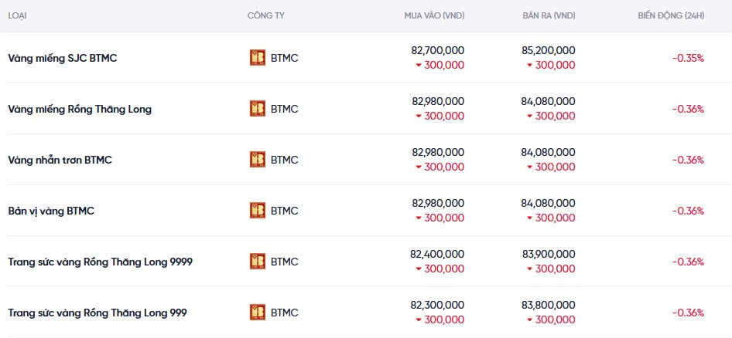Click red down arrow under 82,700,000 buy price
Viewport: 732px width, 338px height.
pos(419,66)
